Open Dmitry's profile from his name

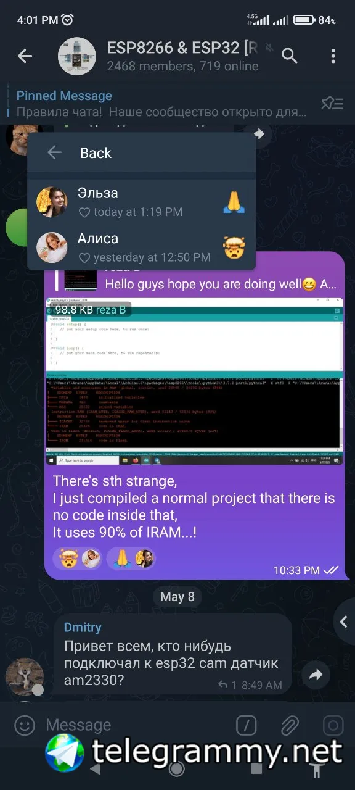point(83,627)
